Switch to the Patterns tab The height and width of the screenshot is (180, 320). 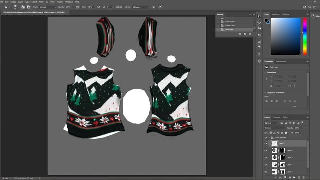click(286, 14)
